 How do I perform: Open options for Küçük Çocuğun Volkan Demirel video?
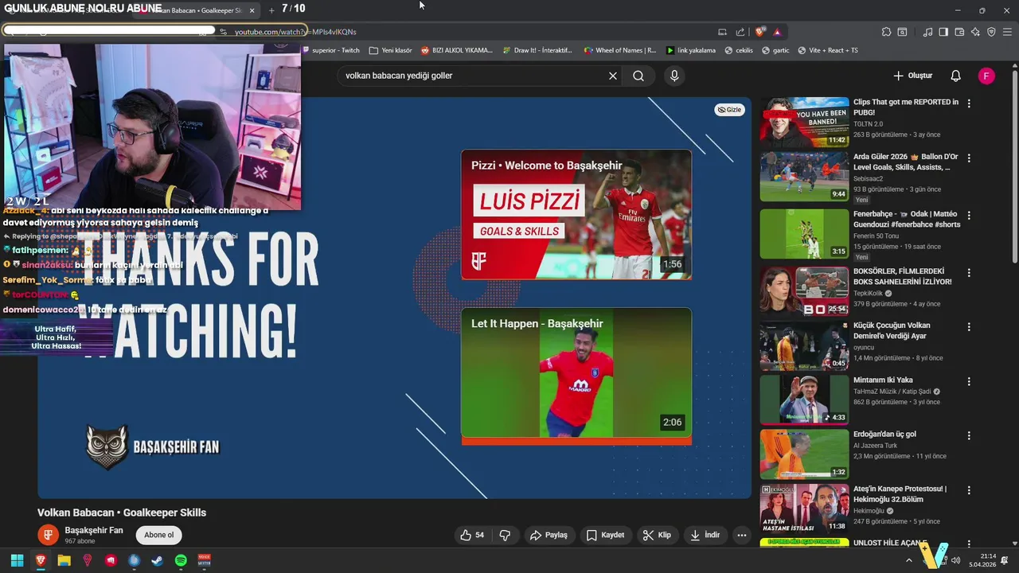click(x=969, y=326)
